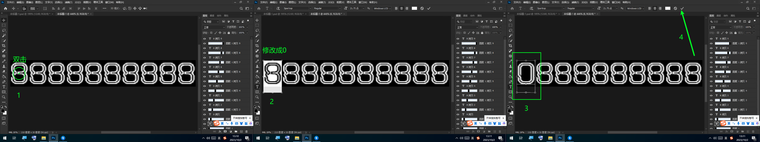Switch to the 通道 tab in the middle window
This screenshot has height=142, width=760.
point(465,16)
